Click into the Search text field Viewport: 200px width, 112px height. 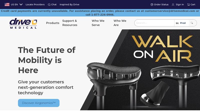pyautogui.click(x=154, y=23)
